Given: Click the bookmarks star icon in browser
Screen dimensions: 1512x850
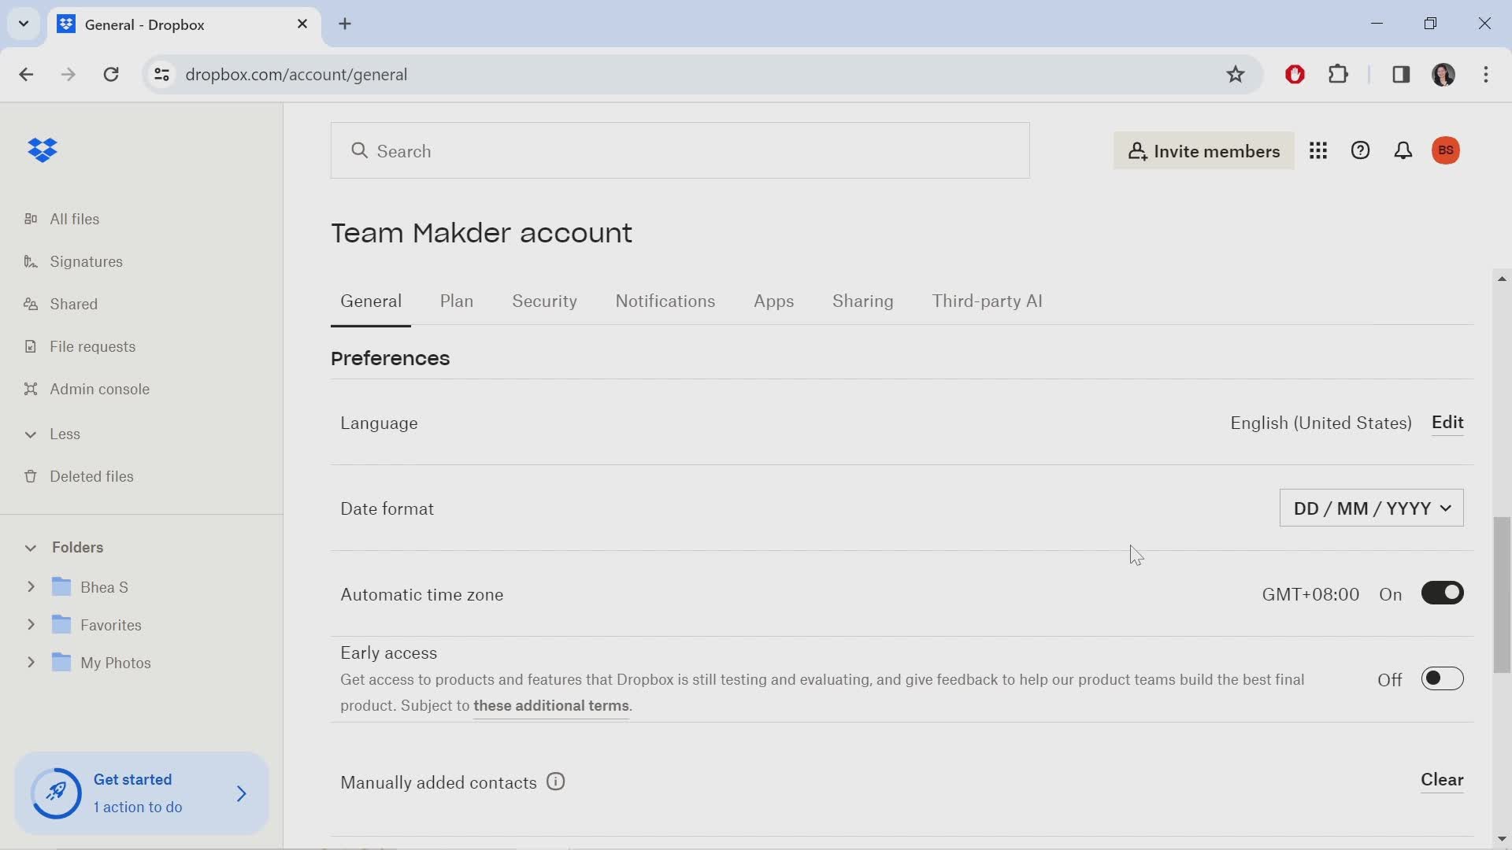Looking at the screenshot, I should click(x=1237, y=74).
